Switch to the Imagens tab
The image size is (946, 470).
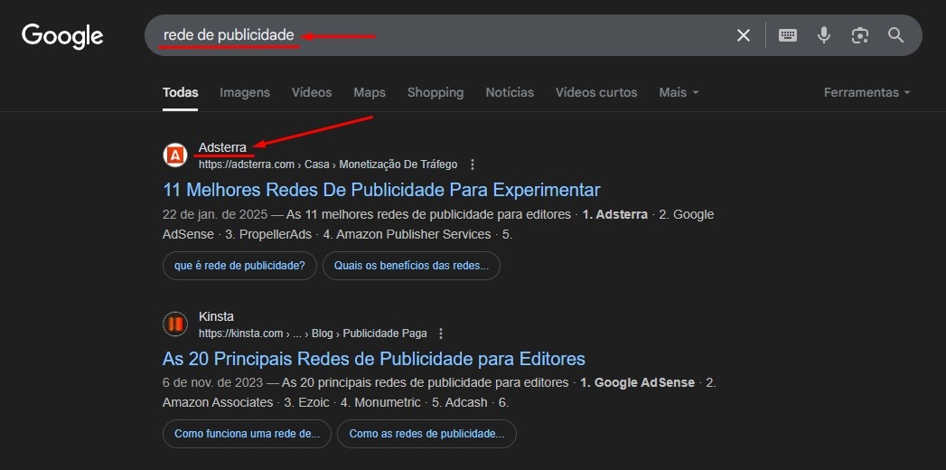pyautogui.click(x=245, y=93)
